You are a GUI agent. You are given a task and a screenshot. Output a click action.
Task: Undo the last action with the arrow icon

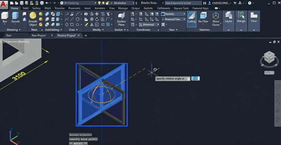tap(47, 3)
